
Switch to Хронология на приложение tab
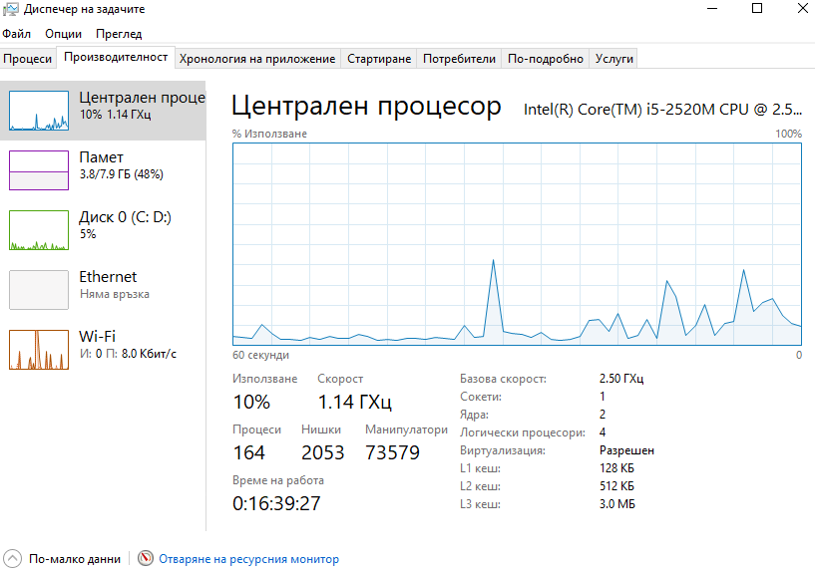coord(257,59)
